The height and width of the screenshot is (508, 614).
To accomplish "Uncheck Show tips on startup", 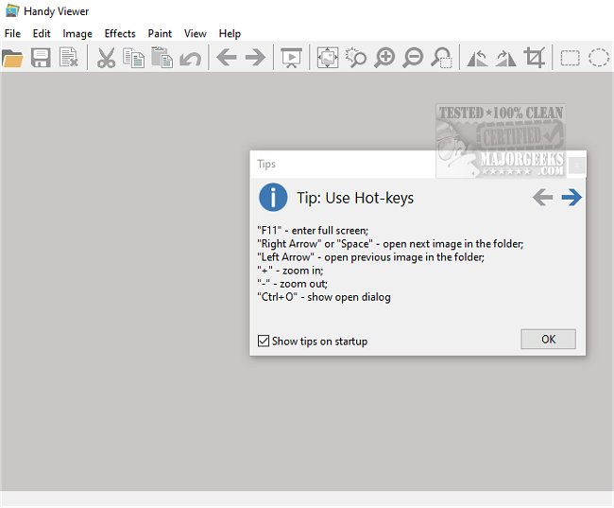I will pyautogui.click(x=264, y=341).
